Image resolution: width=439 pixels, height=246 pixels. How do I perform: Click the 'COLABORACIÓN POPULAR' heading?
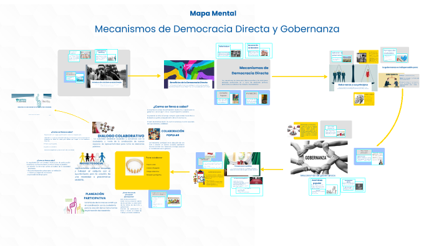point(173,133)
